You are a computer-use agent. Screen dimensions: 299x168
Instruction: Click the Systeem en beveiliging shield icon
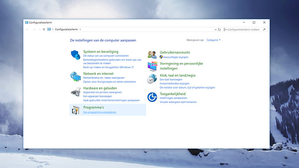point(75,55)
